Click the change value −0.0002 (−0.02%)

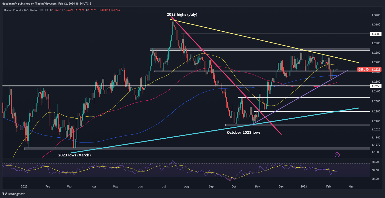point(108,10)
